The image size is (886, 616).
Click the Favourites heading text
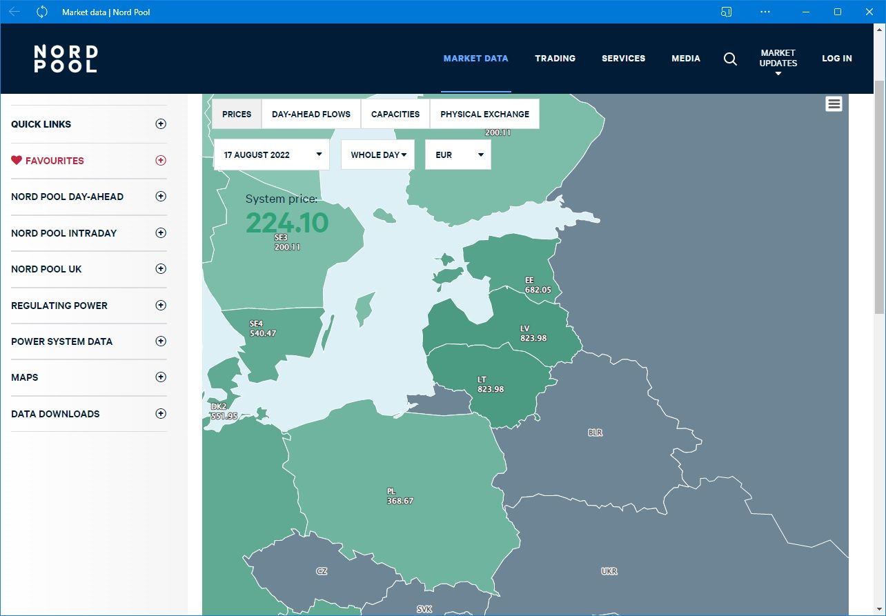[x=55, y=161]
